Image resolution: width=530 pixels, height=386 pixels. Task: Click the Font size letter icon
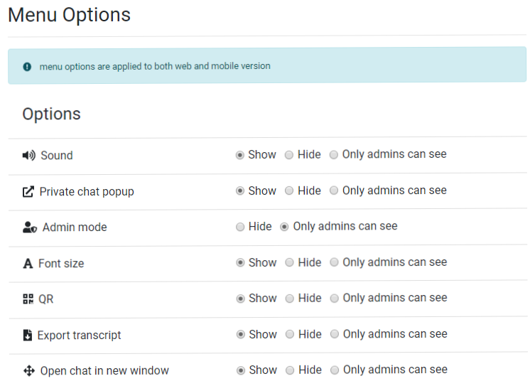tap(28, 264)
